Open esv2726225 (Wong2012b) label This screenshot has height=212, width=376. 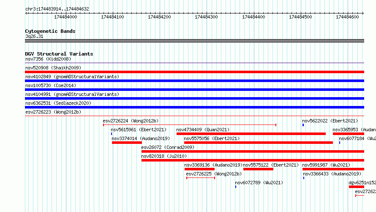[x=214, y=174]
